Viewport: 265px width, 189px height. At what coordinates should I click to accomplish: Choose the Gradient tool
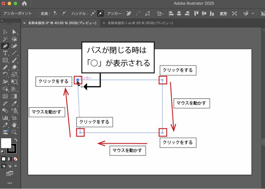[x=14, y=96]
